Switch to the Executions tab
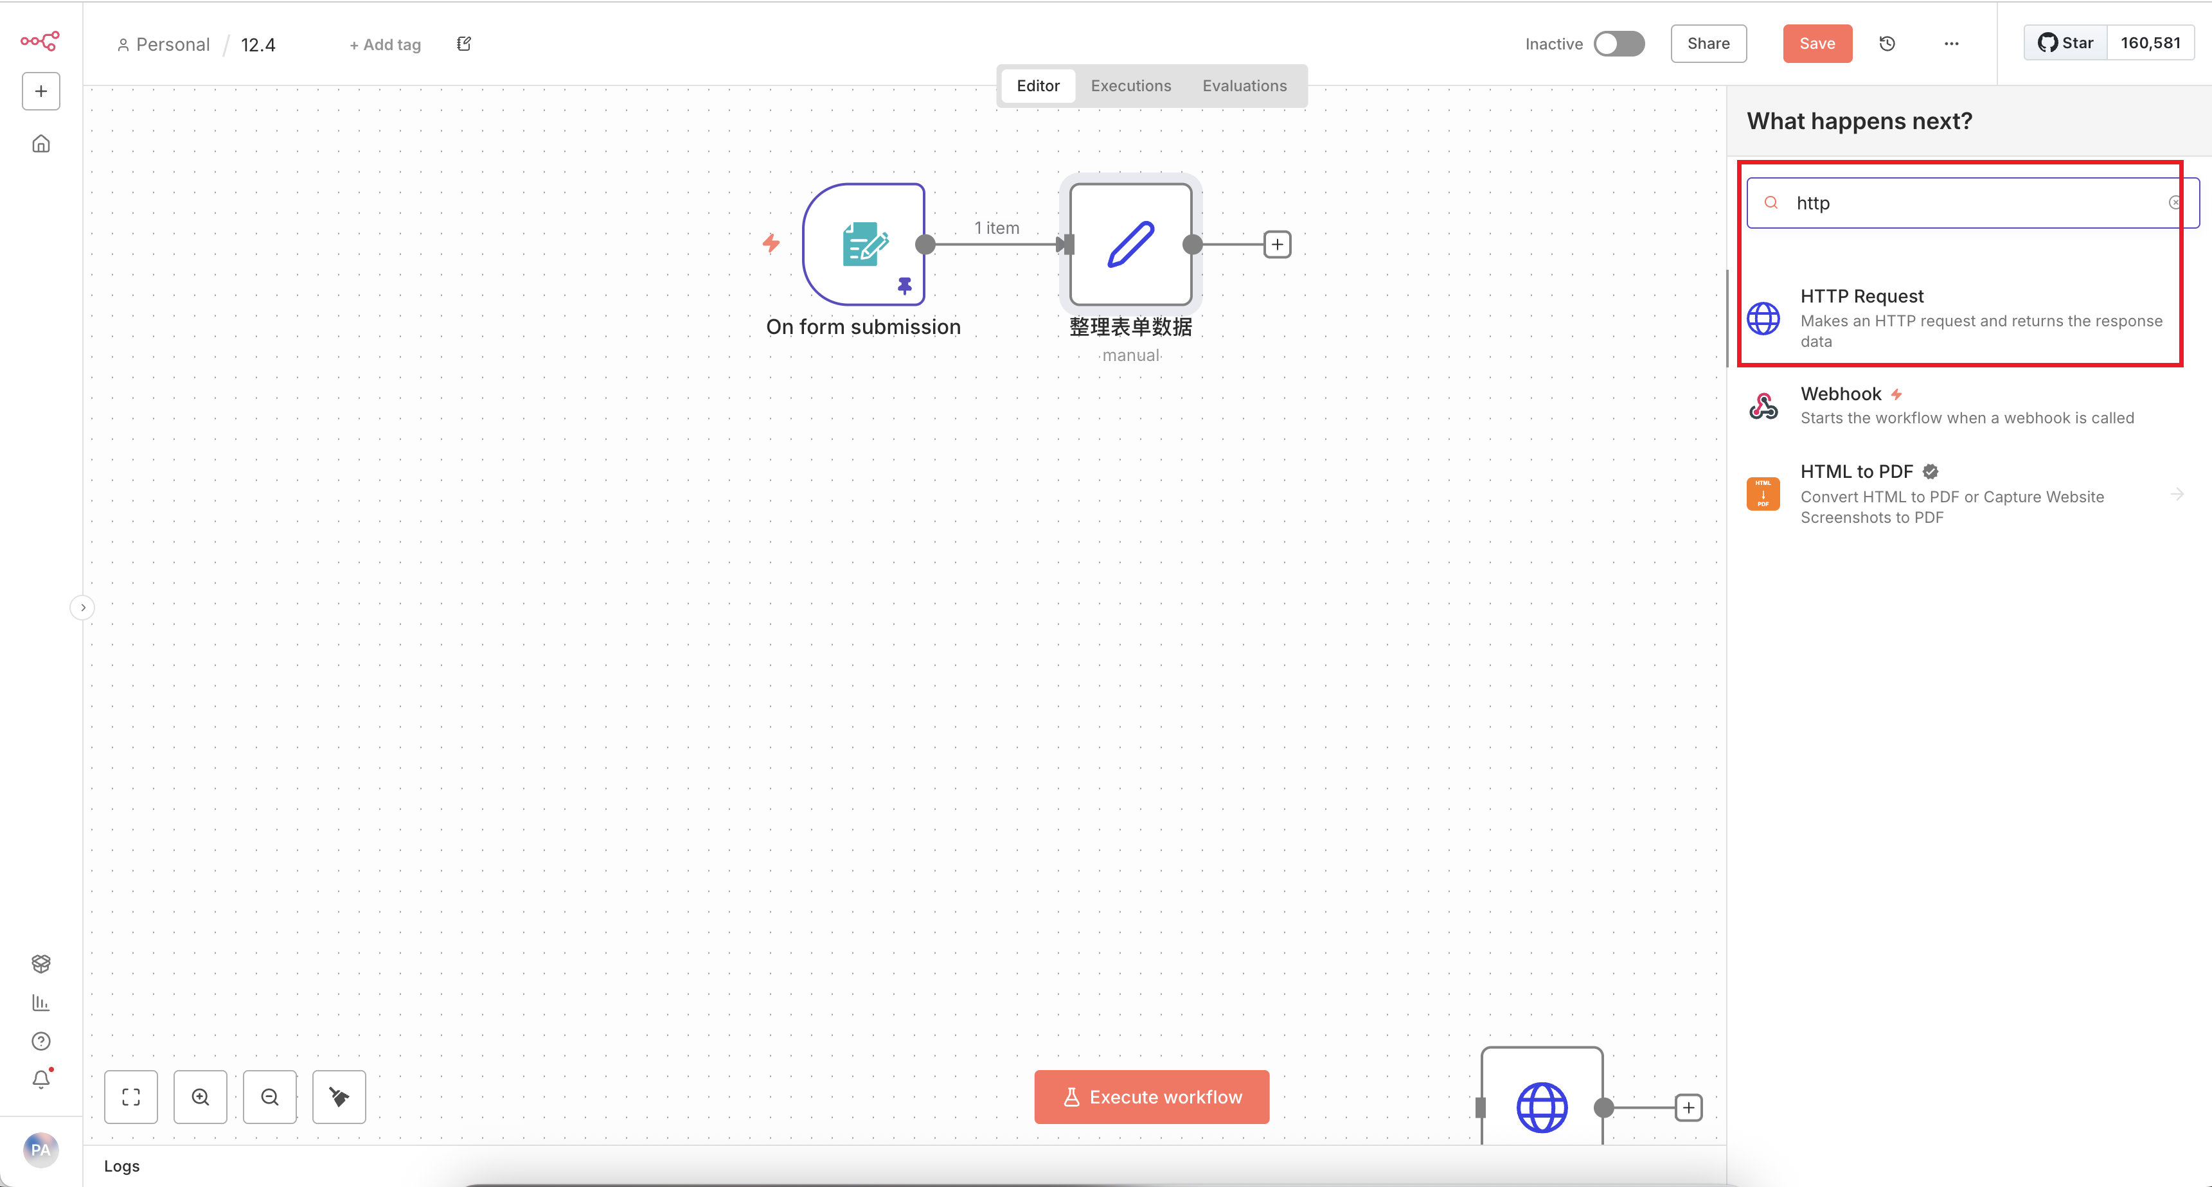 1130,86
